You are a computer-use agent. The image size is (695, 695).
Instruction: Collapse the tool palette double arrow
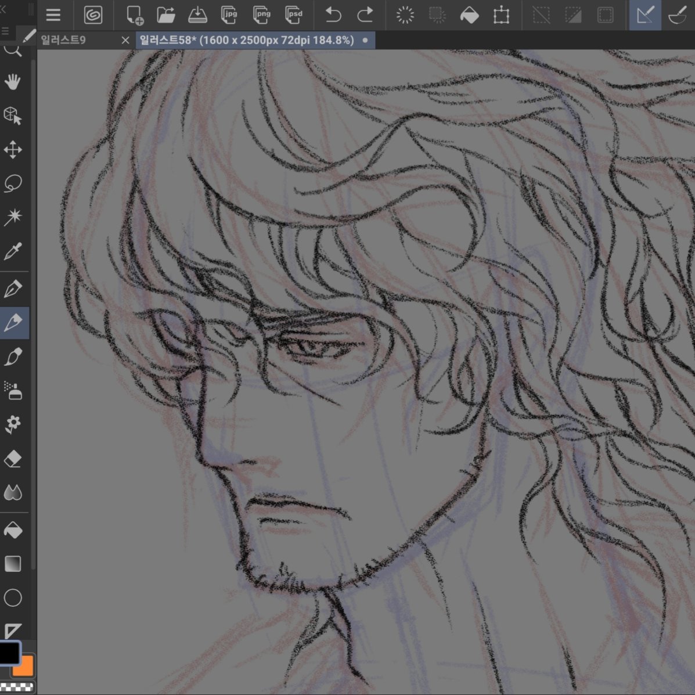tap(3, 9)
